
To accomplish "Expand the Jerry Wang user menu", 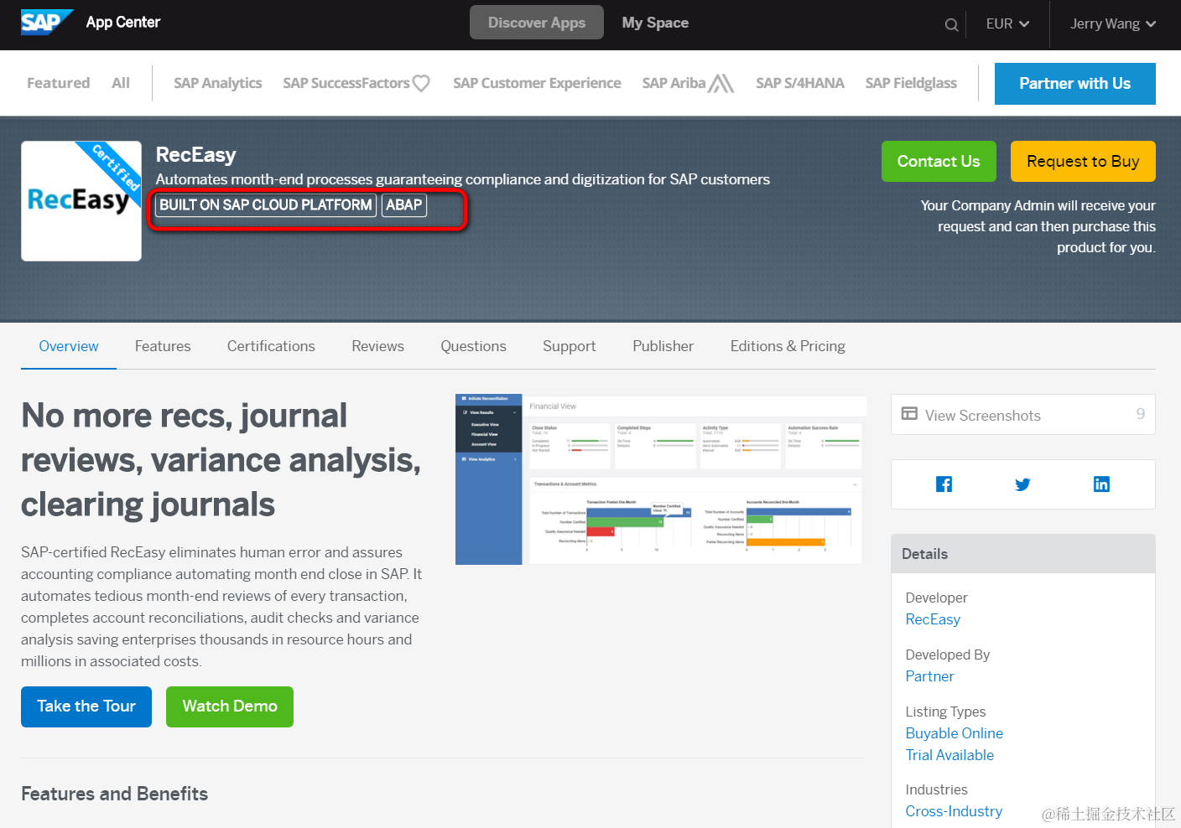I will pyautogui.click(x=1113, y=24).
